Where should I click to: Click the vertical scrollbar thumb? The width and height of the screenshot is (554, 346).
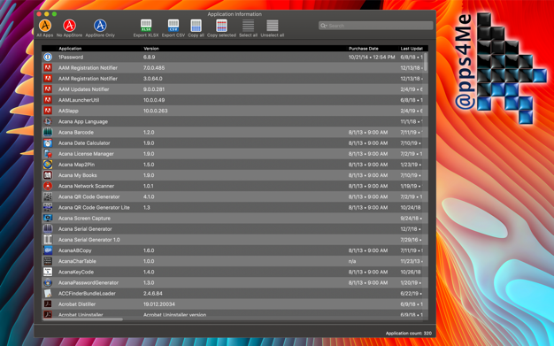click(426, 62)
